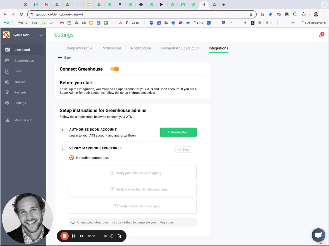Go to Payment & Subscription tab
This screenshot has height=246, width=329.
180,48
